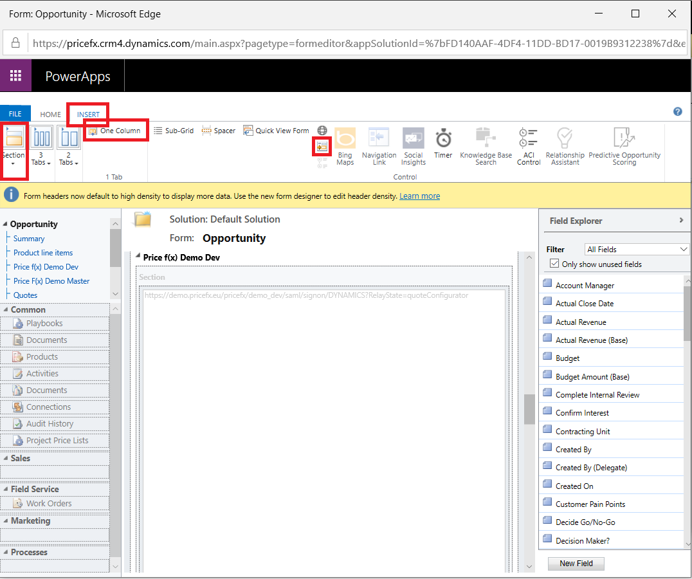Open the Learn more link
The image size is (692, 579).
pyautogui.click(x=419, y=196)
